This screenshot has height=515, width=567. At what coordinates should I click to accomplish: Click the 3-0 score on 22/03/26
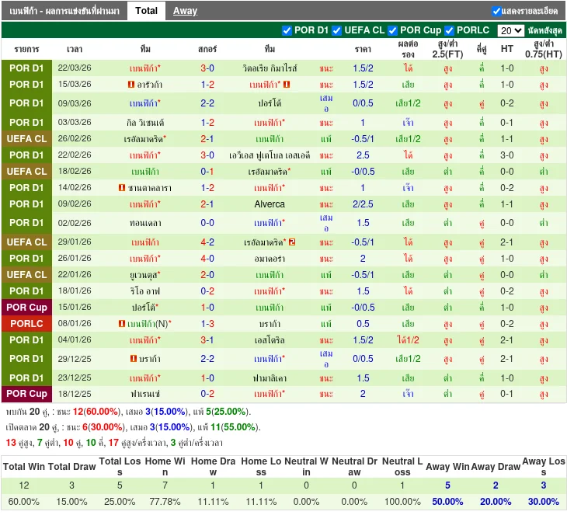coord(207,68)
